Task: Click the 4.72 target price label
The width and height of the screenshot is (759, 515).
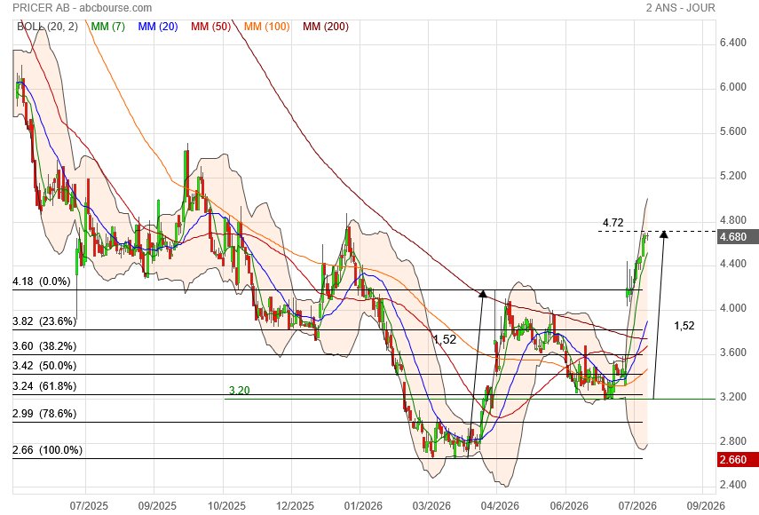Action: pos(613,223)
